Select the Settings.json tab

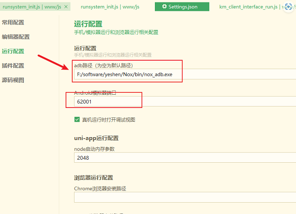point(181,6)
